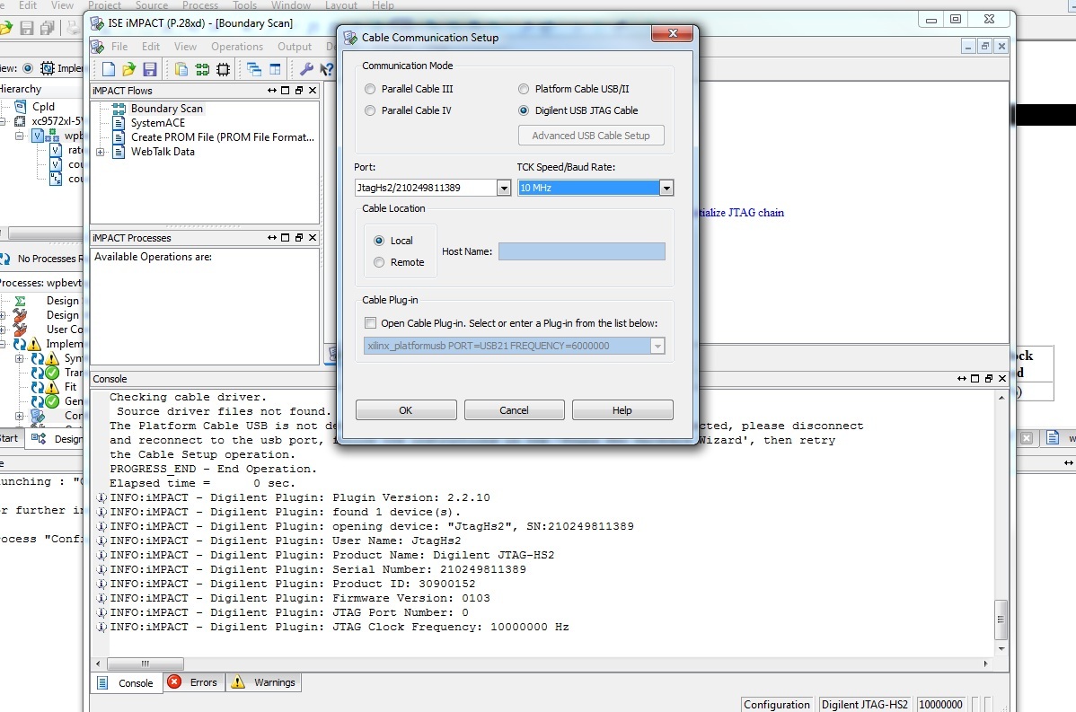Screen dimensions: 1076x712
Task: Click the What's This help pointer icon
Action: [327, 68]
